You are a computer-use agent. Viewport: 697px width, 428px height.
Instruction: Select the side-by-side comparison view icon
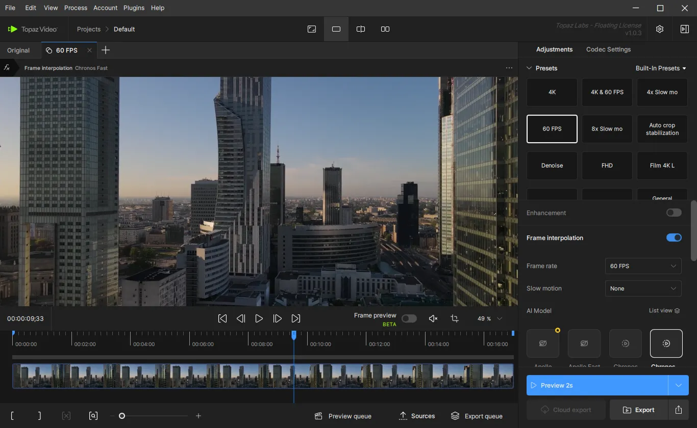(385, 29)
